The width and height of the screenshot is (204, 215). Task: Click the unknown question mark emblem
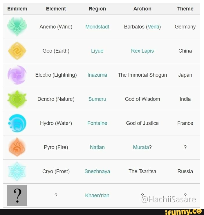(17, 196)
